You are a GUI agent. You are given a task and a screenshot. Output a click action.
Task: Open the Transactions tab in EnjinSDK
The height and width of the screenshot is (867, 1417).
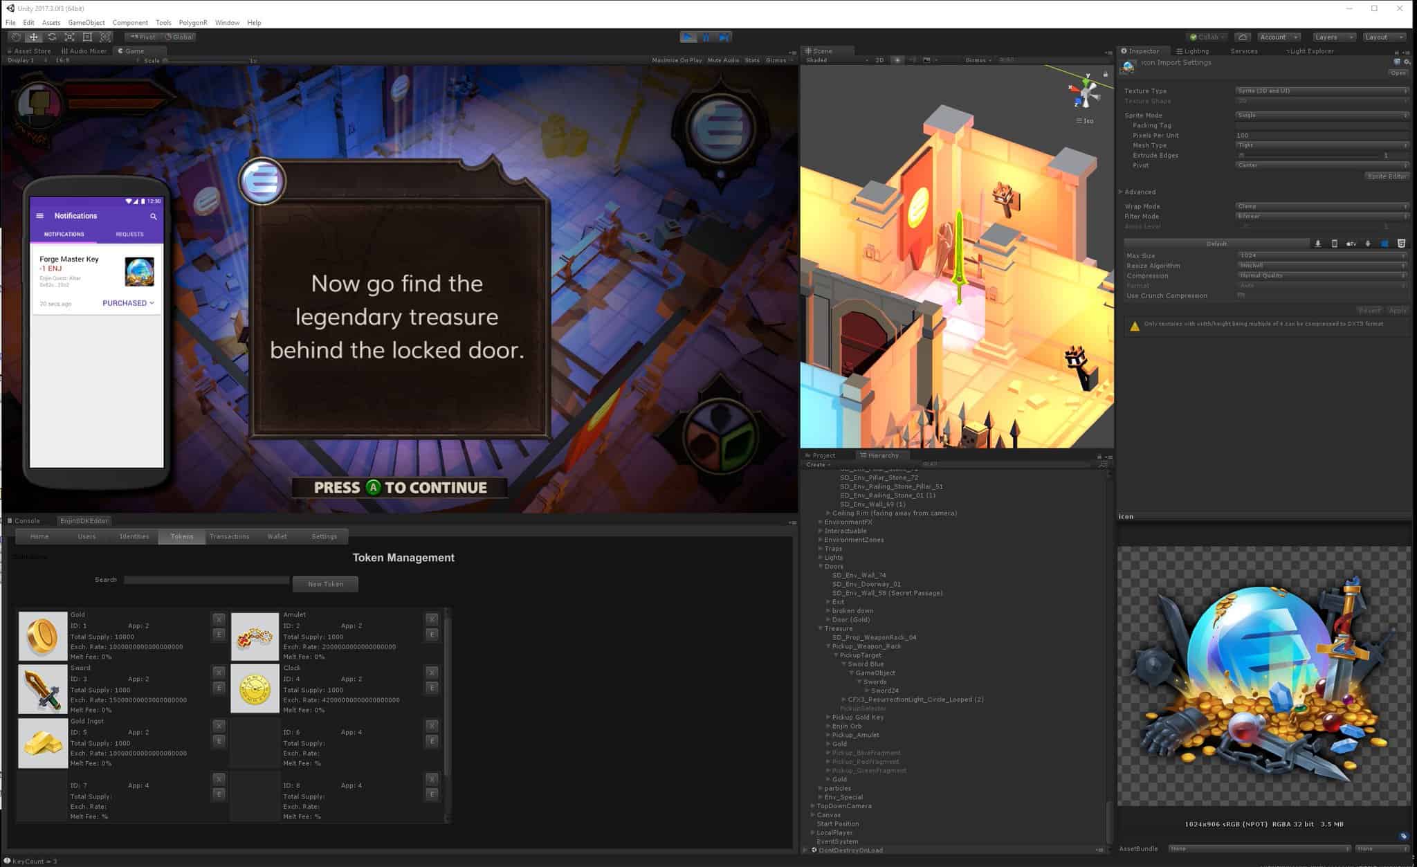(x=229, y=536)
